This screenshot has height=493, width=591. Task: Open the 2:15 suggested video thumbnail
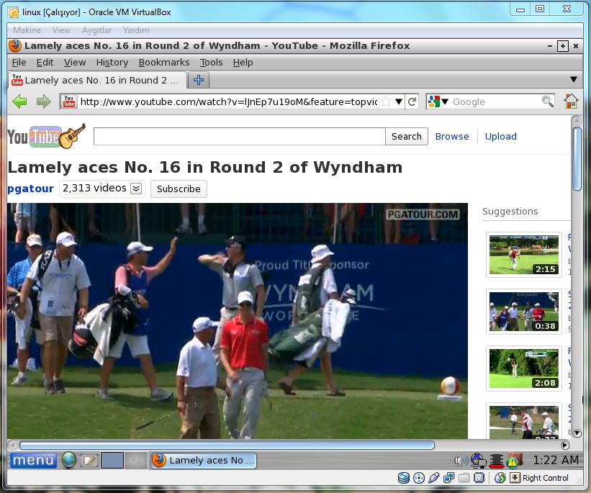[x=523, y=254]
